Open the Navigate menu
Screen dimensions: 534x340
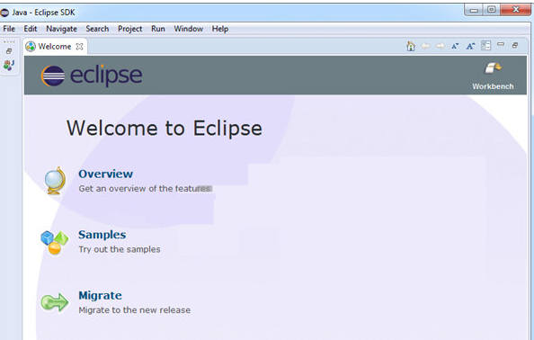click(61, 29)
